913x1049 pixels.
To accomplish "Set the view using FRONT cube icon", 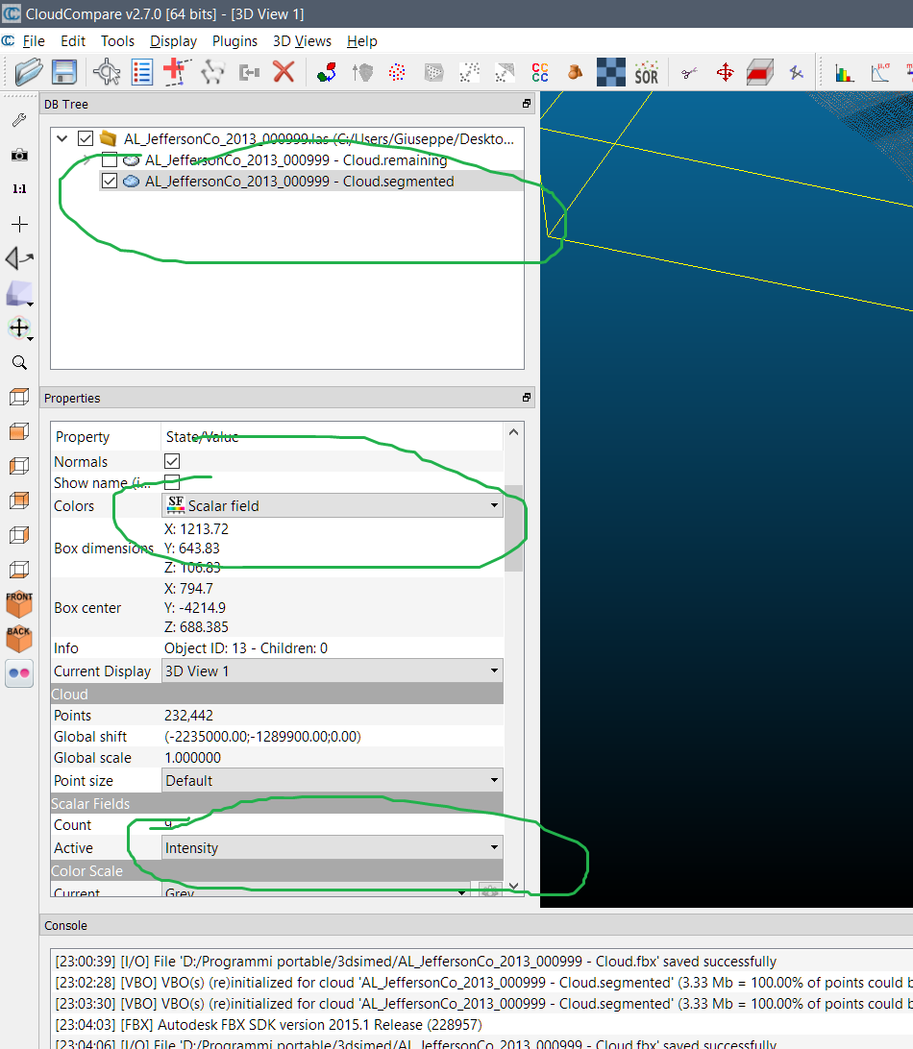I will 19,603.
